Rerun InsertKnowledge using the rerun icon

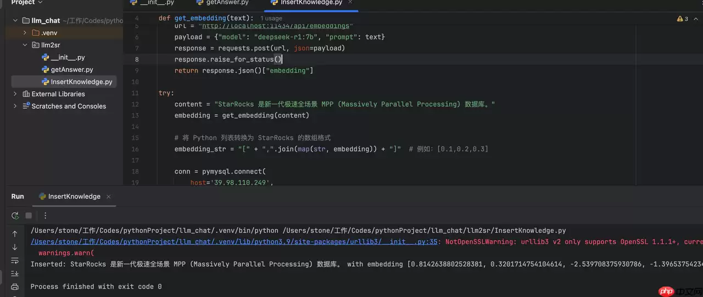coord(15,216)
